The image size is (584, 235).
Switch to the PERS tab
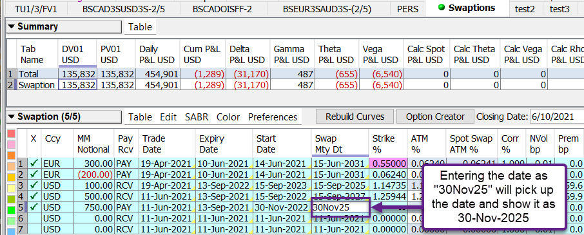(x=407, y=8)
